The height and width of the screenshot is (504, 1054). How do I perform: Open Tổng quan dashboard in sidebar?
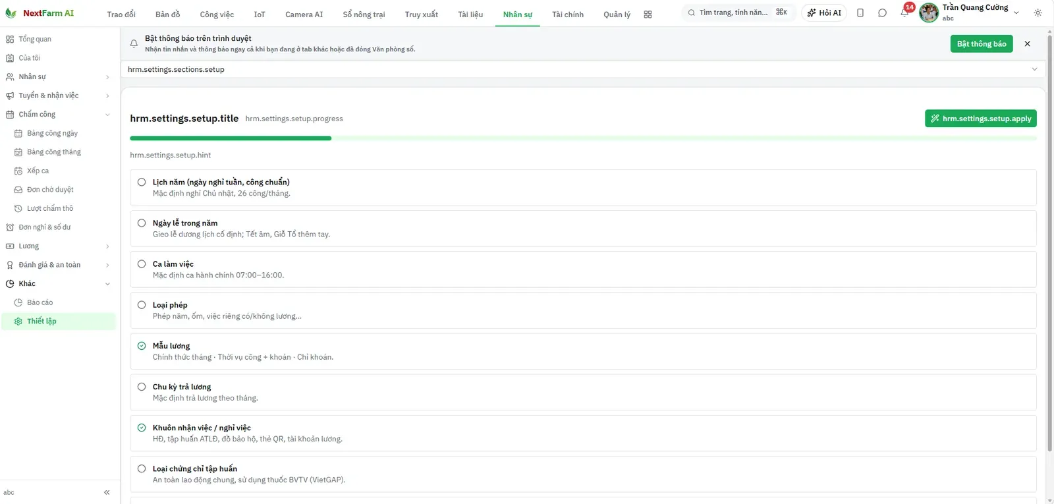click(58, 39)
